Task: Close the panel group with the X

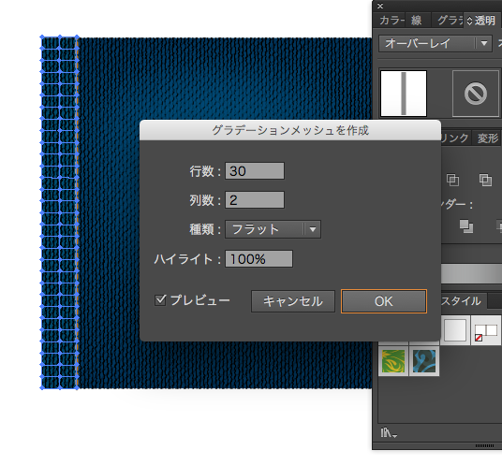Action: pyautogui.click(x=380, y=6)
